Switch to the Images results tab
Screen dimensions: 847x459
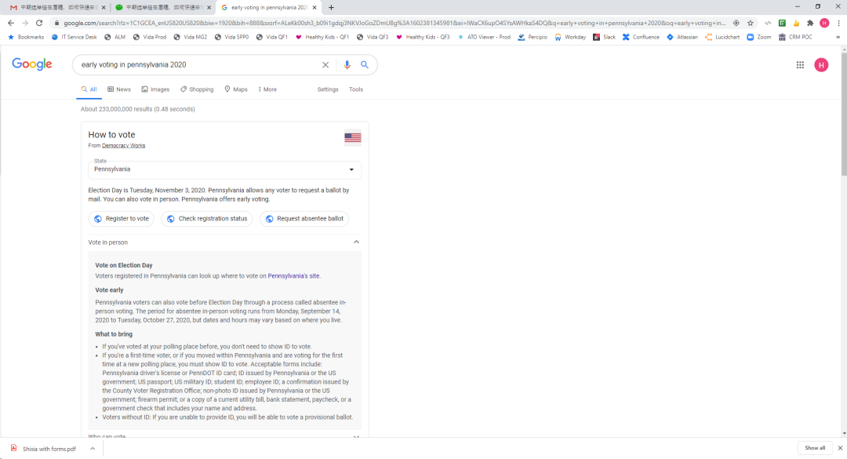[155, 89]
